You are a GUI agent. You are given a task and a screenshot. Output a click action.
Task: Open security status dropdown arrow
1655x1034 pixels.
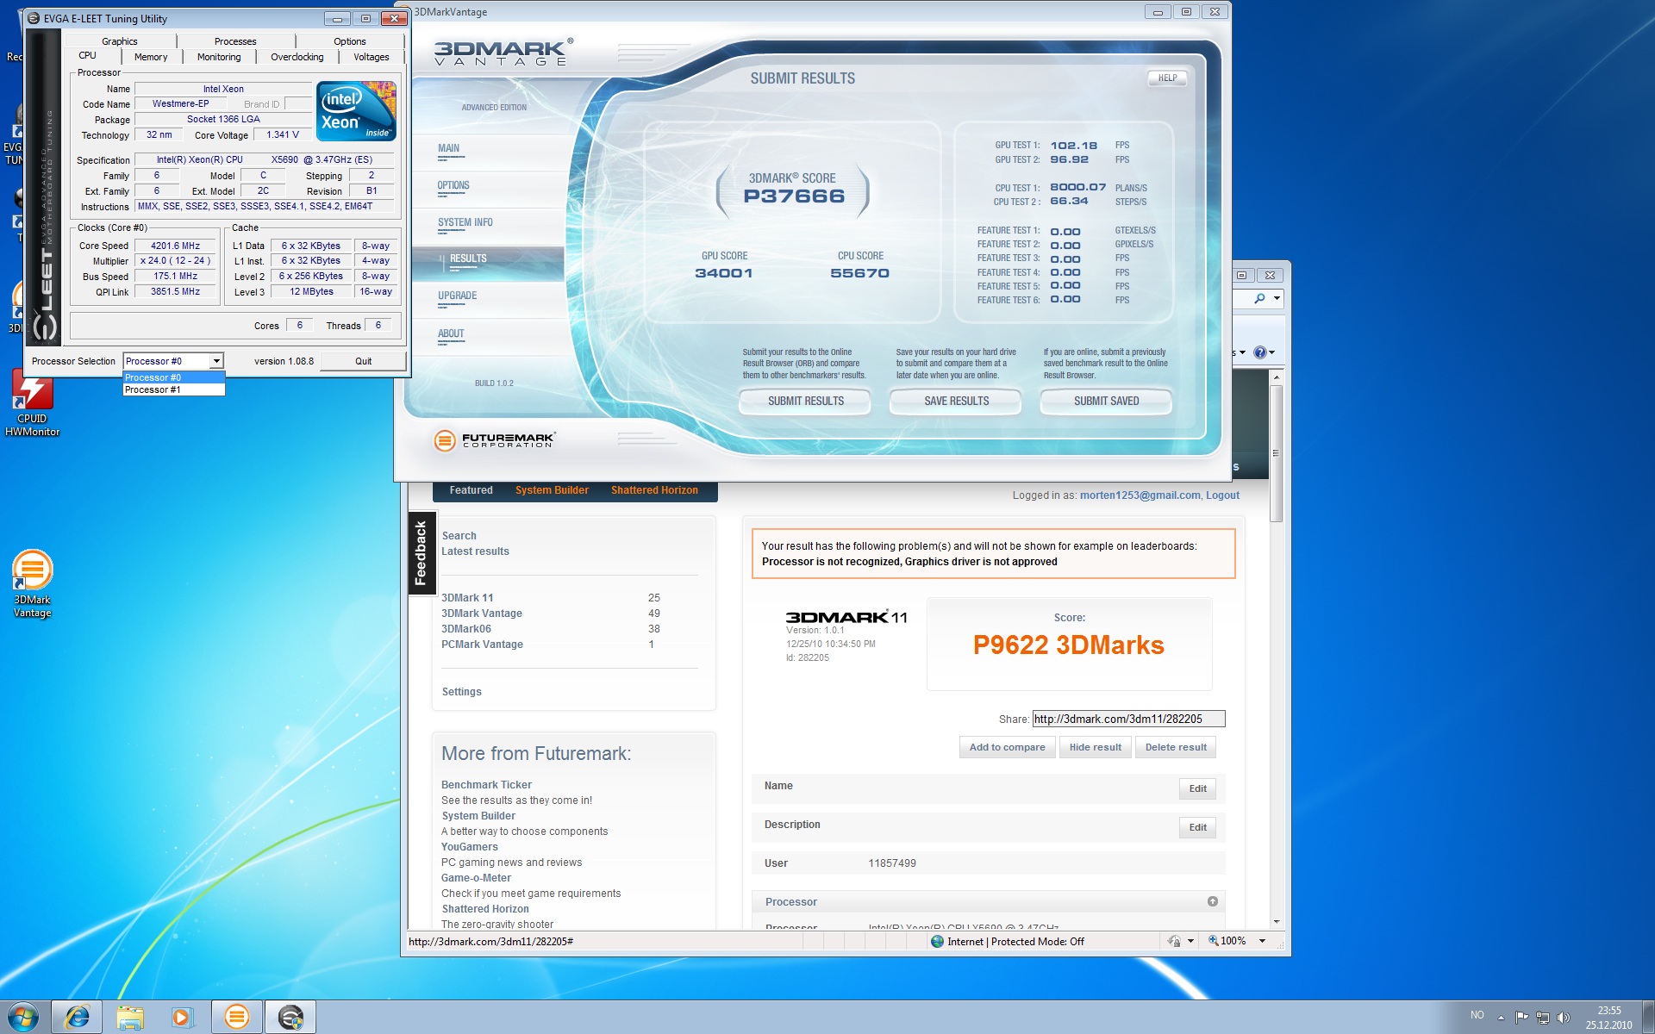[1190, 941]
